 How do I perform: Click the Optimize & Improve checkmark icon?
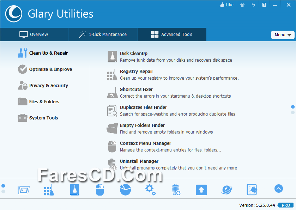pos(23,69)
